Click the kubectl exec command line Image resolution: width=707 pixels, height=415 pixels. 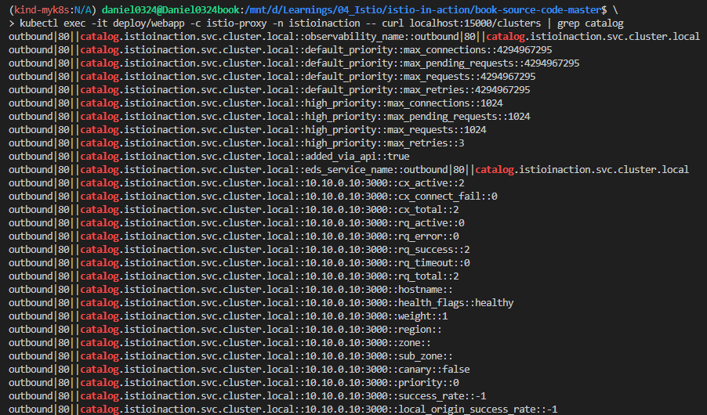point(321,23)
